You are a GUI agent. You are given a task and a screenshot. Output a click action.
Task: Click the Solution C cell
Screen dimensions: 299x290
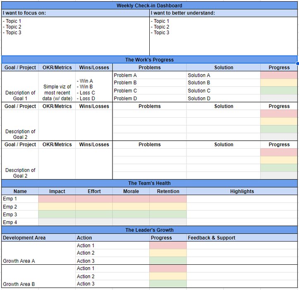[x=223, y=91]
